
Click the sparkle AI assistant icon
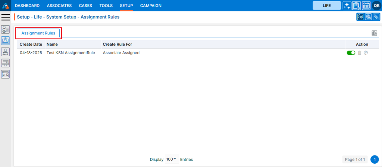(x=347, y=6)
